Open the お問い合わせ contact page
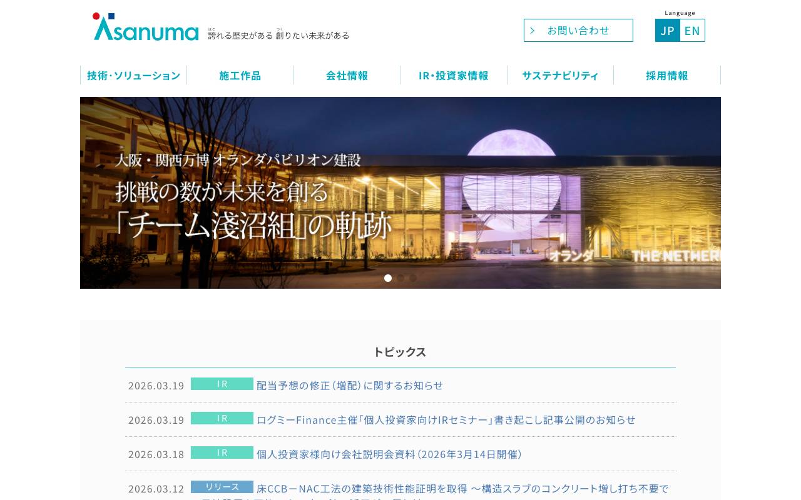This screenshot has width=801, height=500. (x=578, y=30)
